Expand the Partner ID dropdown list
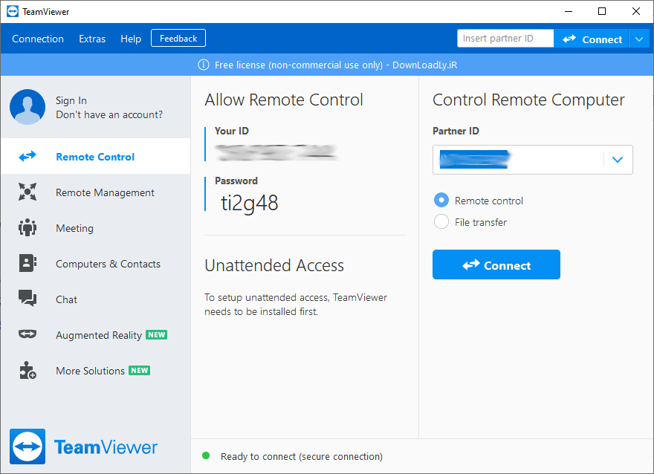Screen dimensions: 654x474 click(617, 160)
